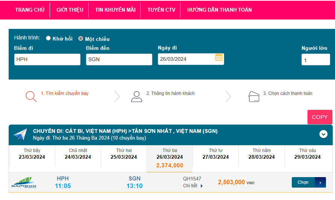
Task: Switch to Thứ tư 27/03/2024 date tab
Action: (215, 154)
